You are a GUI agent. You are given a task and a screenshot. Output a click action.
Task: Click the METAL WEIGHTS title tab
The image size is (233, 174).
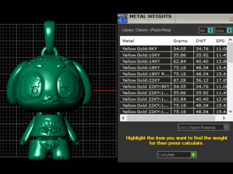(x=150, y=16)
